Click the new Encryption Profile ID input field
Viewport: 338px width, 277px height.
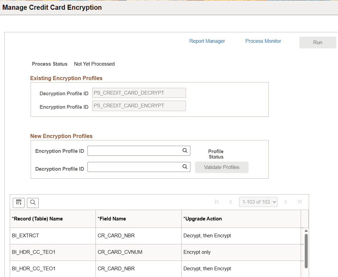coord(135,150)
